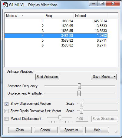The height and width of the screenshot is (138, 122).
Task: Click the resize grip at window corner
Action: 116,132
